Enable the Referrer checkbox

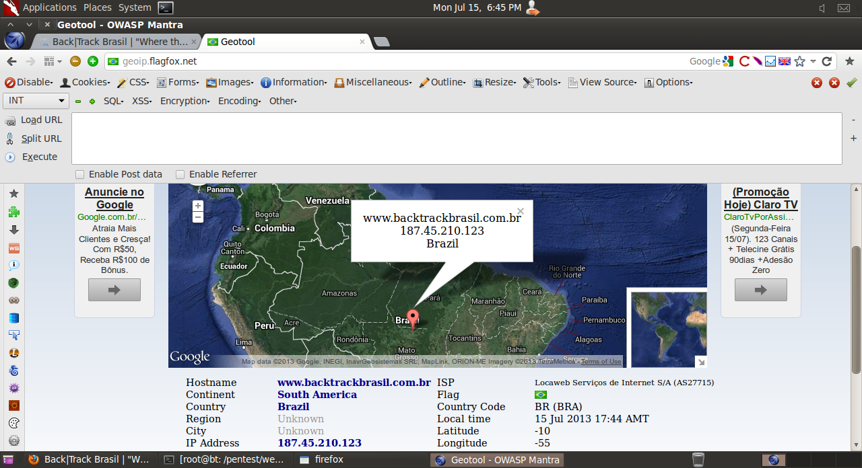click(x=180, y=174)
